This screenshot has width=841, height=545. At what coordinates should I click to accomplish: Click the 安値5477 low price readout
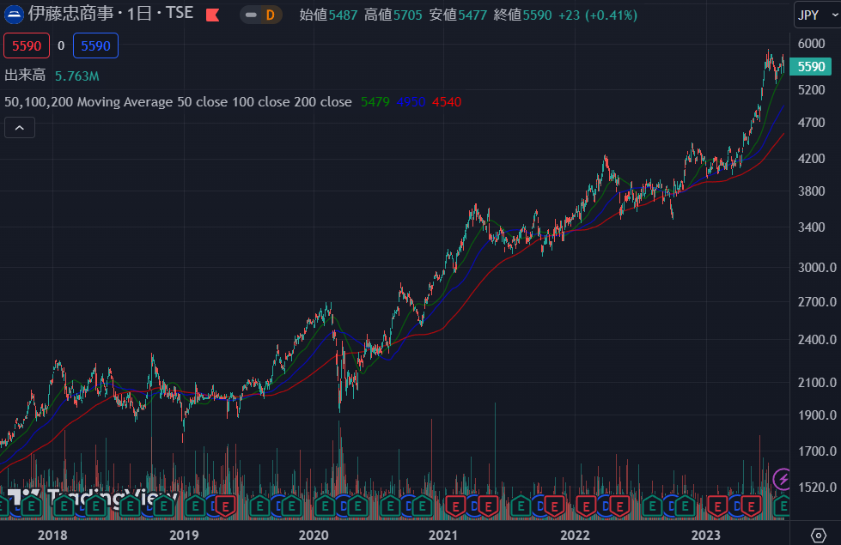[458, 15]
